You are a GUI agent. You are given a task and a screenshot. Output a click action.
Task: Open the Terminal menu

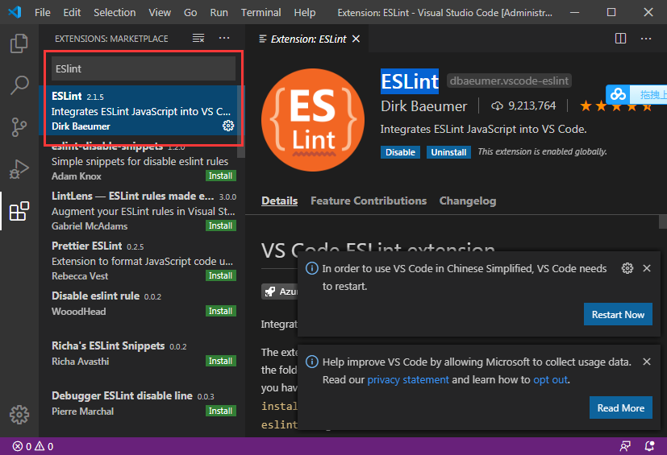(x=261, y=12)
